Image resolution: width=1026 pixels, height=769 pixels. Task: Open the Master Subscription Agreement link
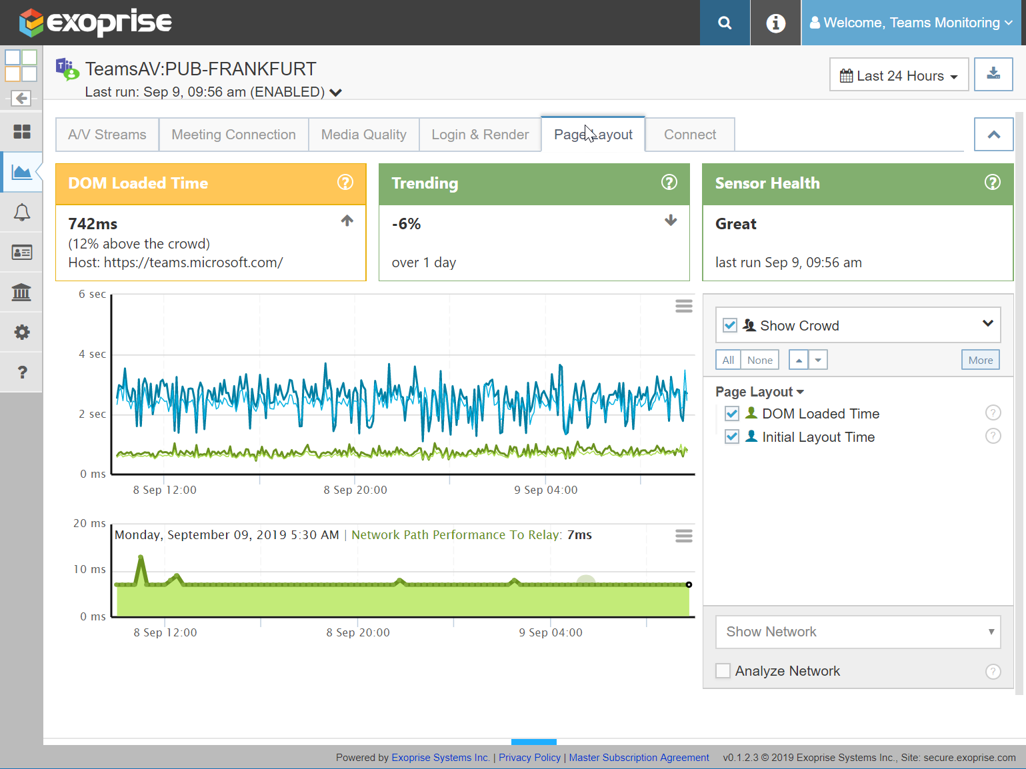pyautogui.click(x=639, y=758)
